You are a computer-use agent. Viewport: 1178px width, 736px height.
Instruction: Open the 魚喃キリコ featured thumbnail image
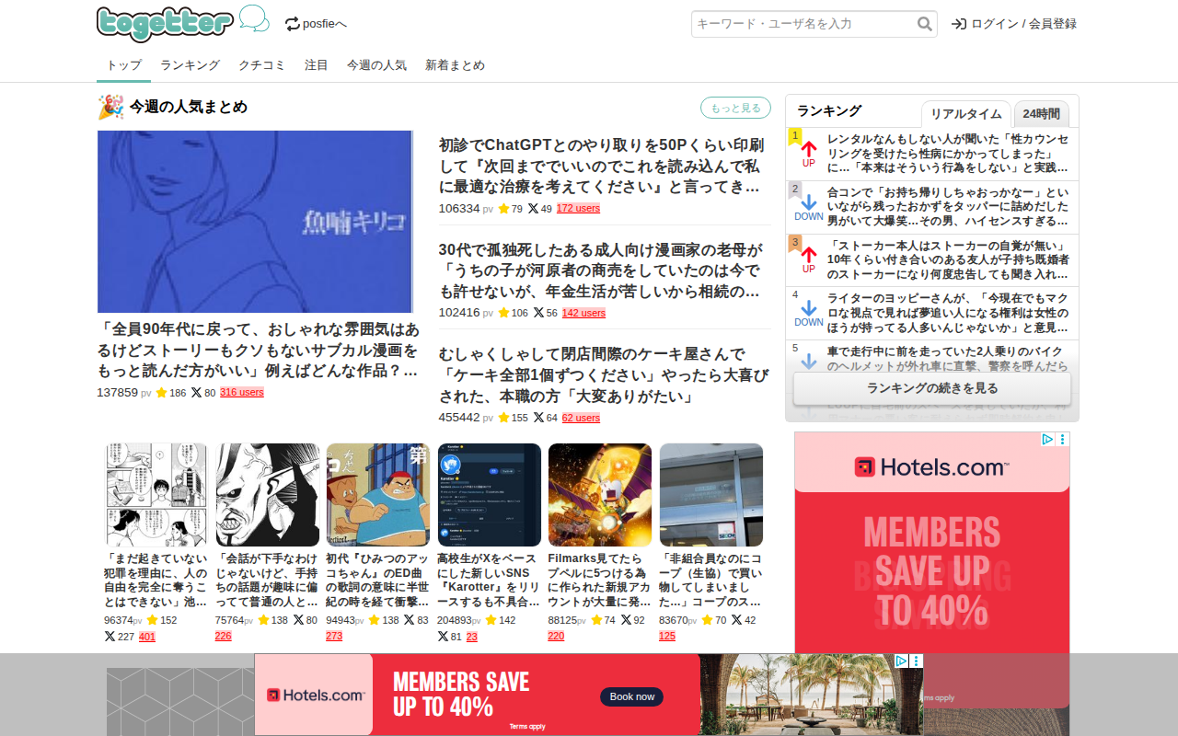[x=255, y=222]
